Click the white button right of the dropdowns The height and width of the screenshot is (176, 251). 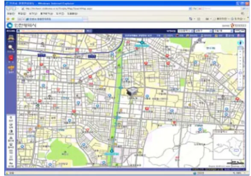pos(239,31)
